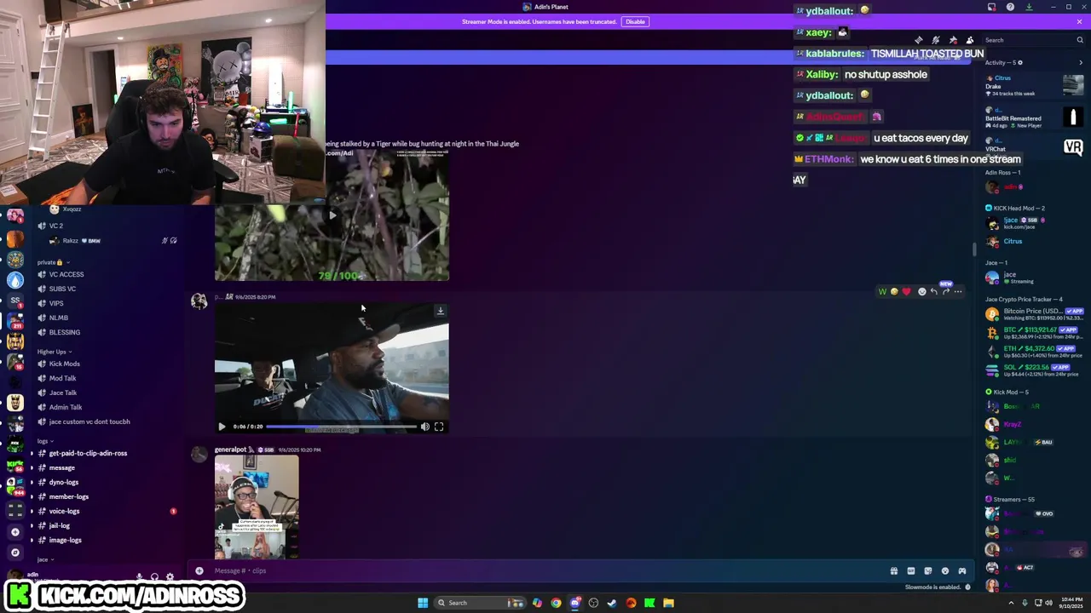Viewport: 1091px width, 613px height.
Task: Open the emoji picker in message box
Action: coord(944,570)
